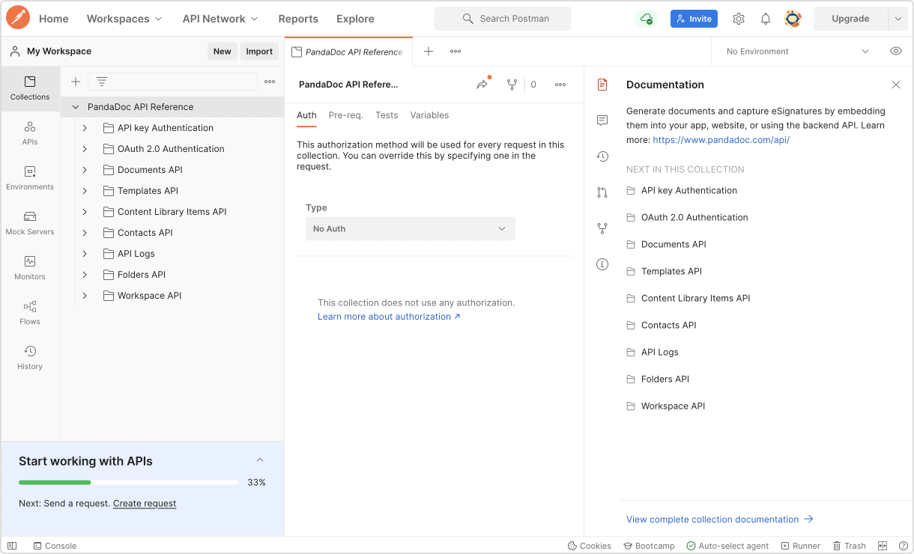This screenshot has width=914, height=554.
Task: Expand the API key Authentication folder
Action: (85, 128)
